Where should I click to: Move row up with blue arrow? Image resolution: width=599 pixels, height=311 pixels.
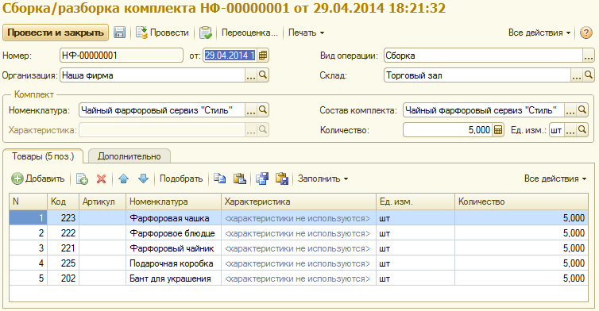pyautogui.click(x=123, y=179)
